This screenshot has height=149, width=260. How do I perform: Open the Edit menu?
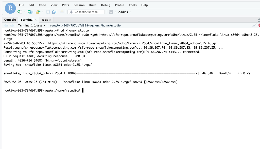[x=31, y=5]
